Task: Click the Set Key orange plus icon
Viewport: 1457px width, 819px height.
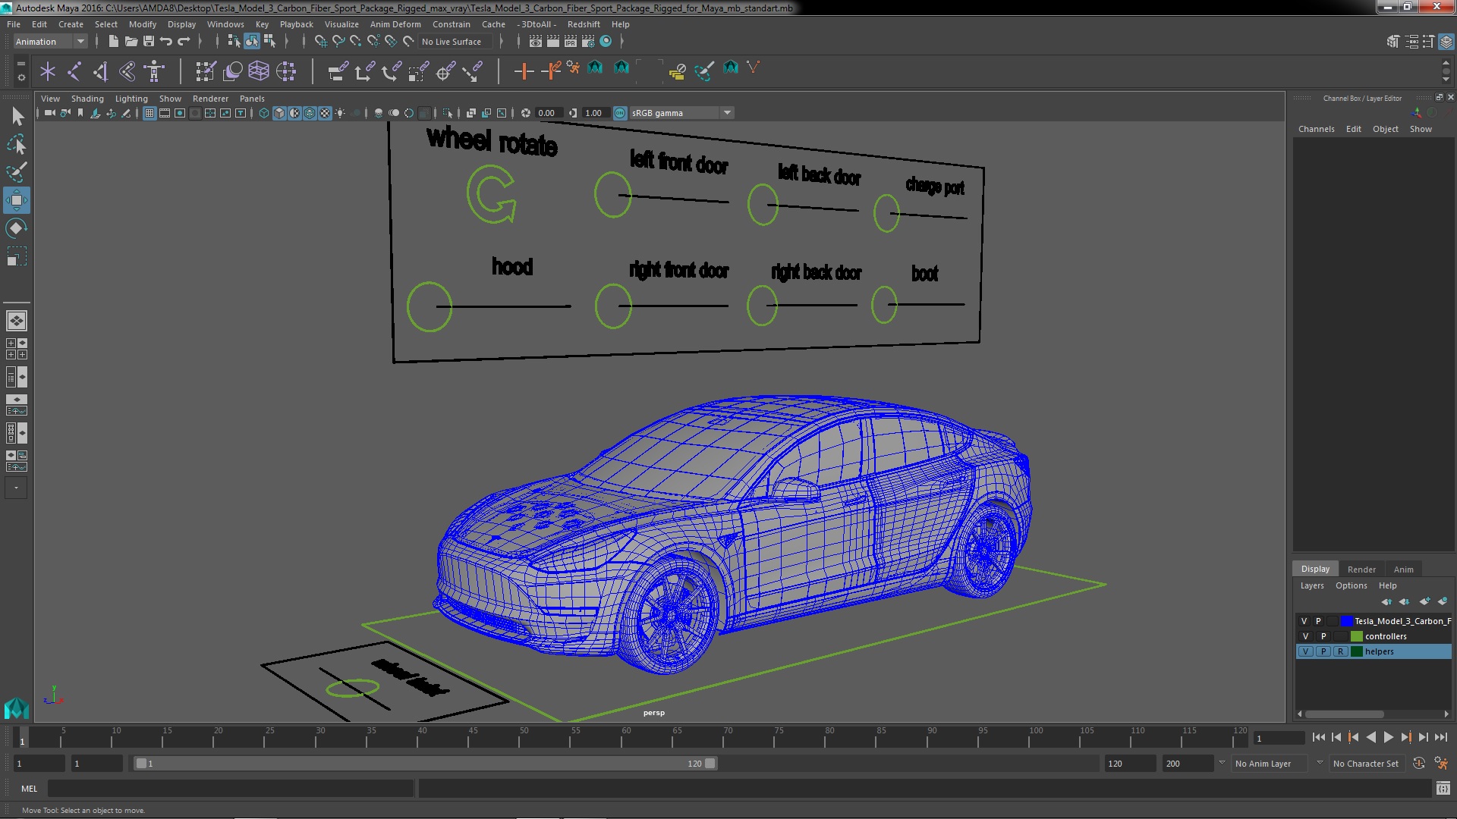Action: [x=523, y=71]
